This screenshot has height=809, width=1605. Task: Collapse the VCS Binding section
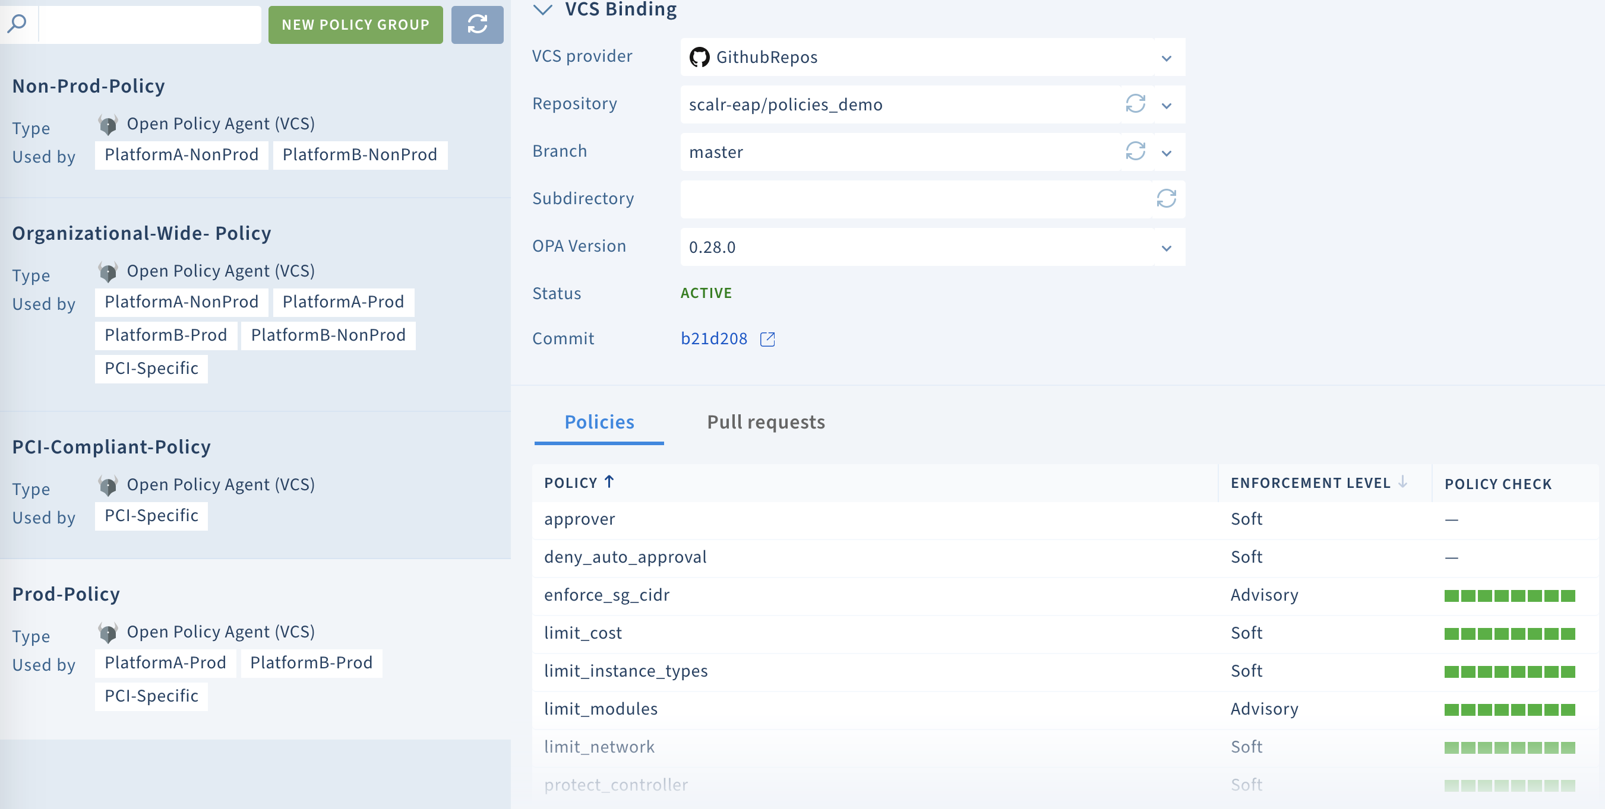tap(543, 10)
